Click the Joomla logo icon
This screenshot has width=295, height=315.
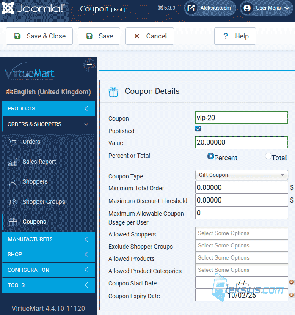(x=8, y=8)
